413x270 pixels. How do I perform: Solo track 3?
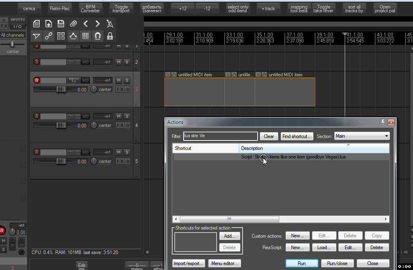(127, 80)
